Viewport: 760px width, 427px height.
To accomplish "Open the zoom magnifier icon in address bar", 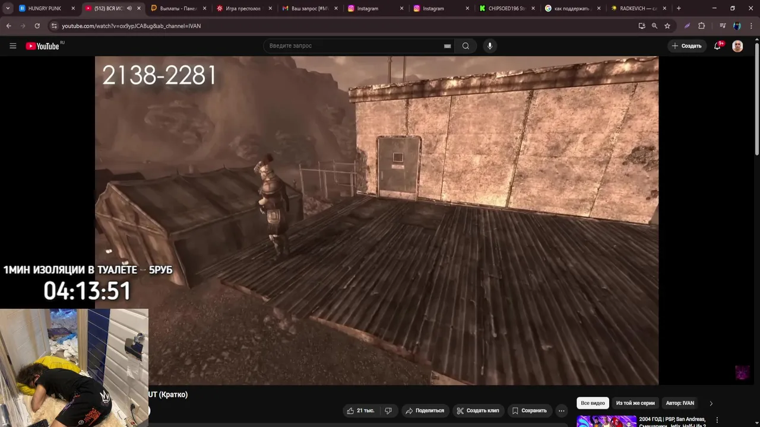I will pos(654,26).
